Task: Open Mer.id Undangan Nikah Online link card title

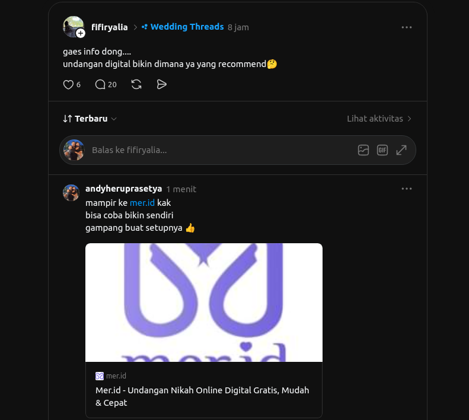Action: [x=202, y=396]
